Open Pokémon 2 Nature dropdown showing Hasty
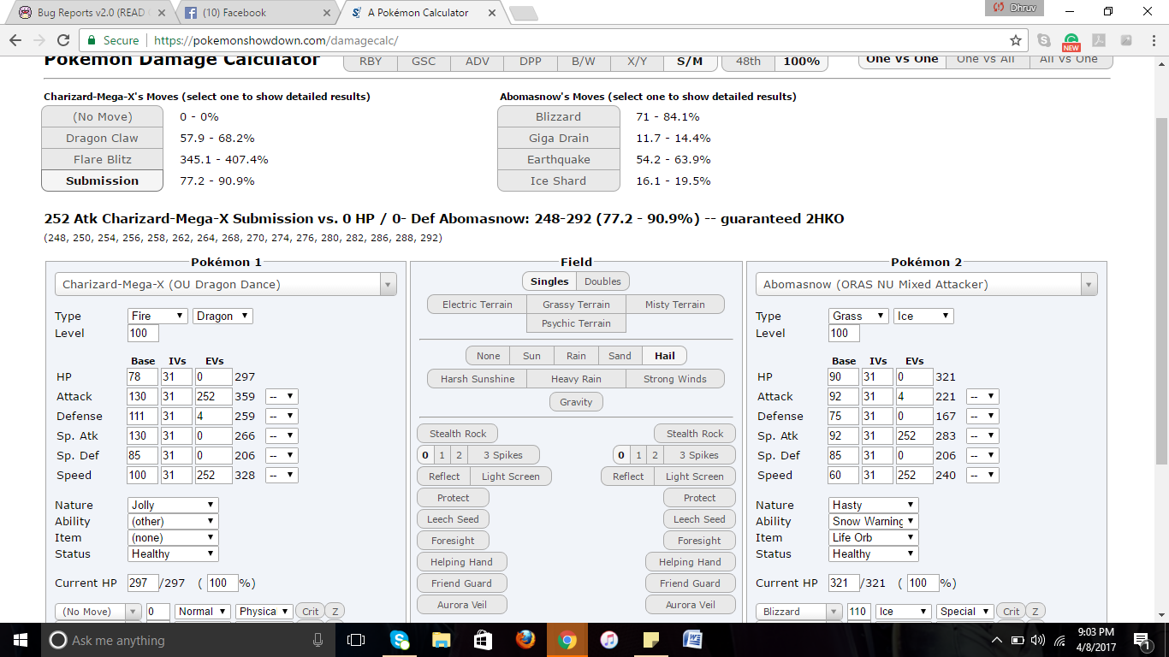The height and width of the screenshot is (657, 1169). [x=874, y=505]
